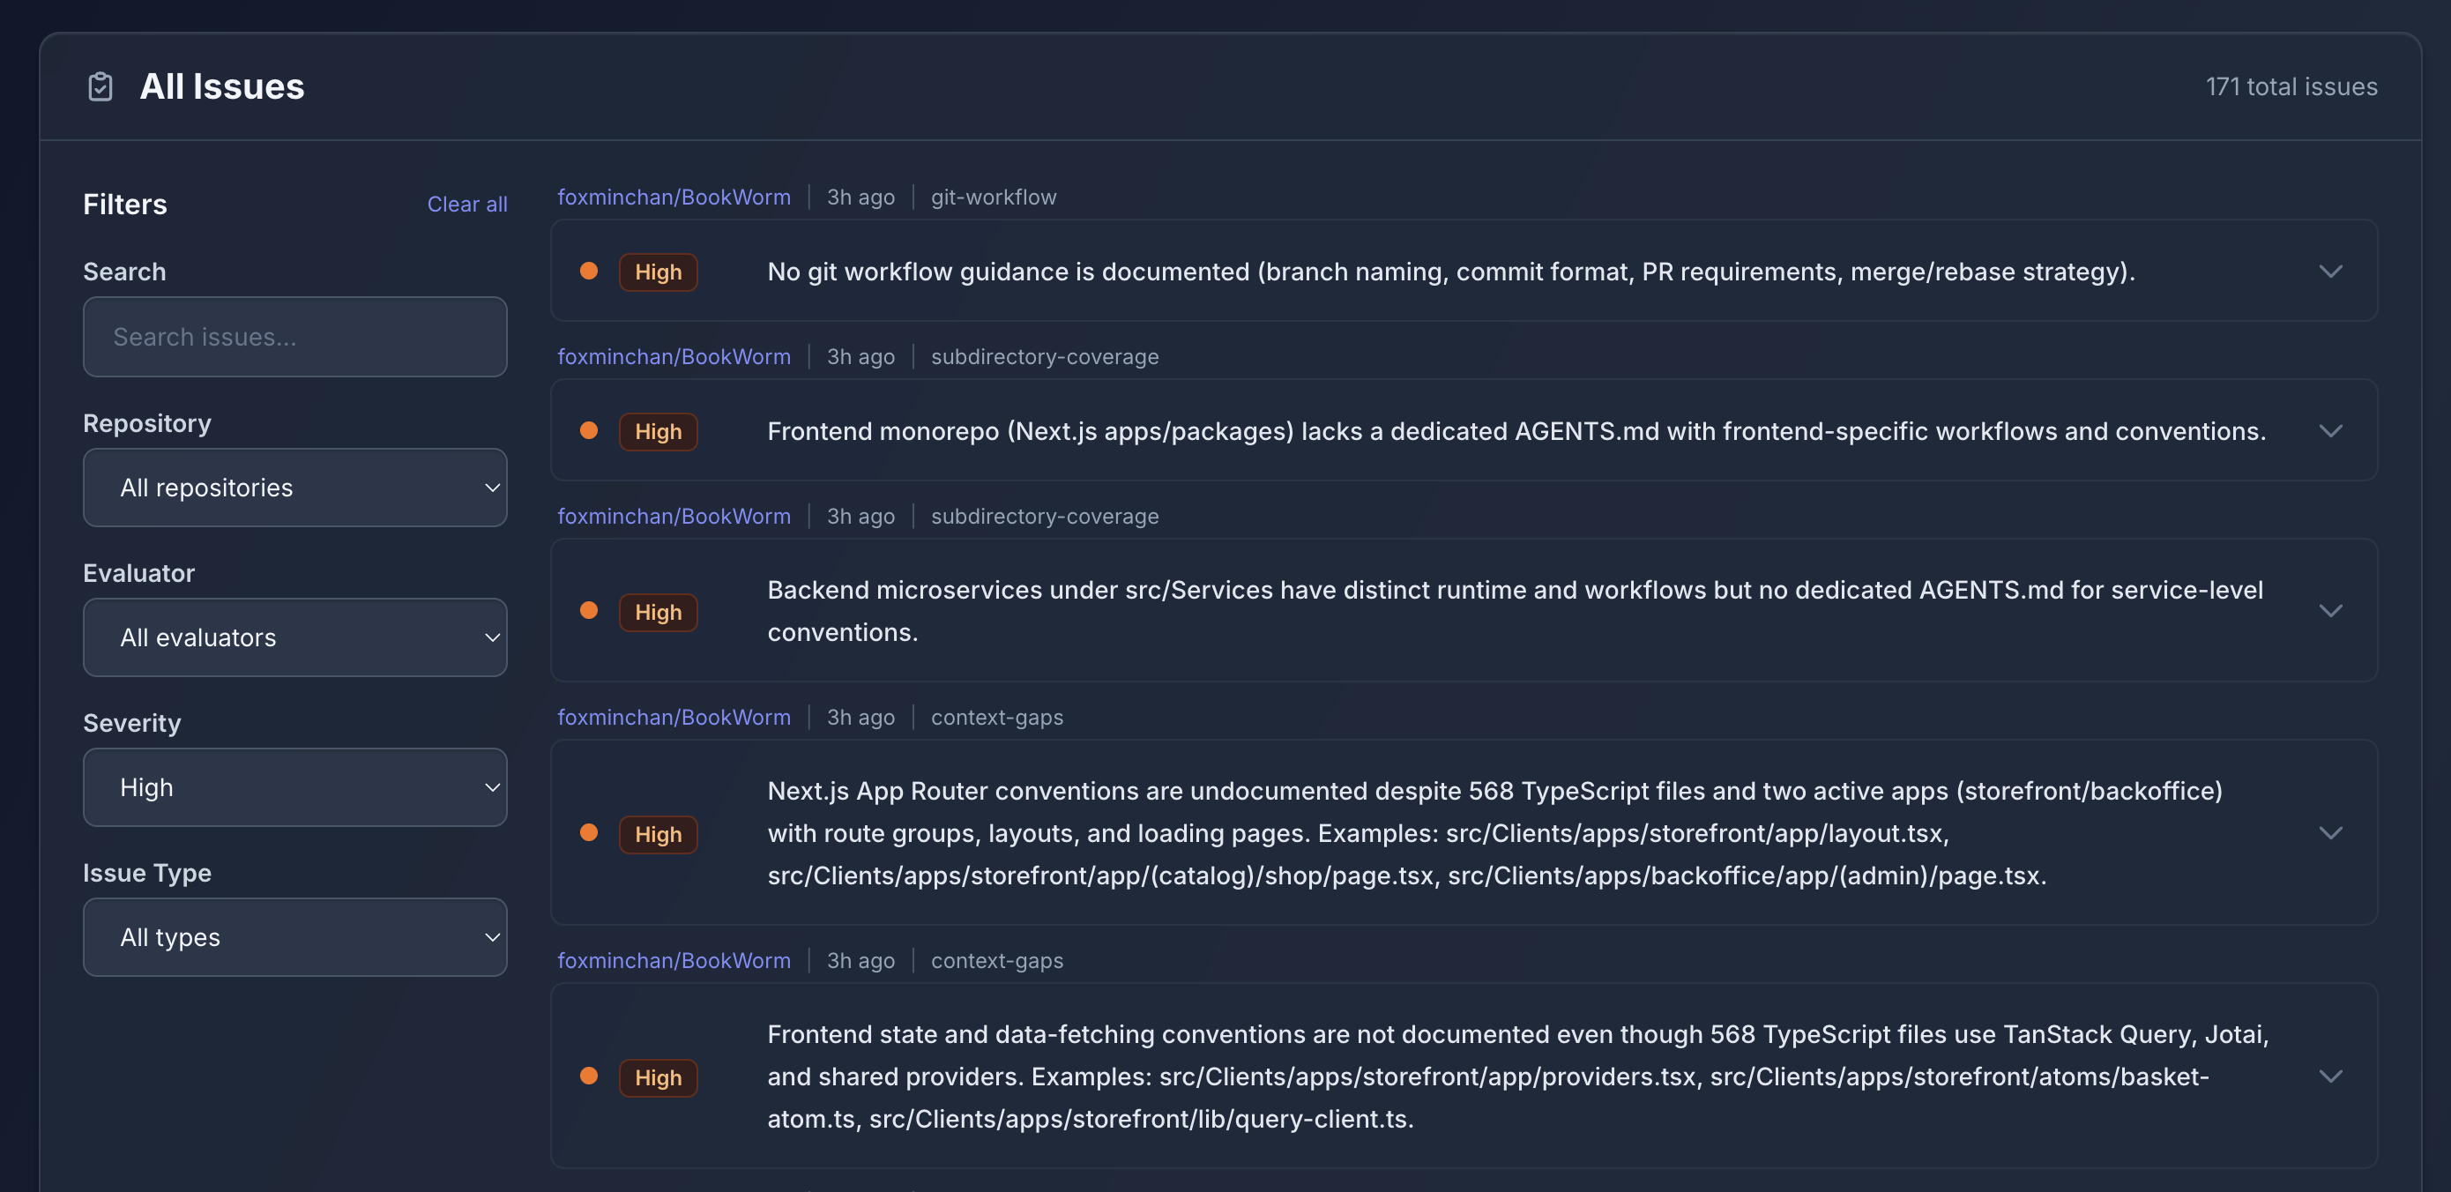The height and width of the screenshot is (1192, 2451).
Task: Click the clipboard icon next to All Issues
Action: tap(99, 86)
